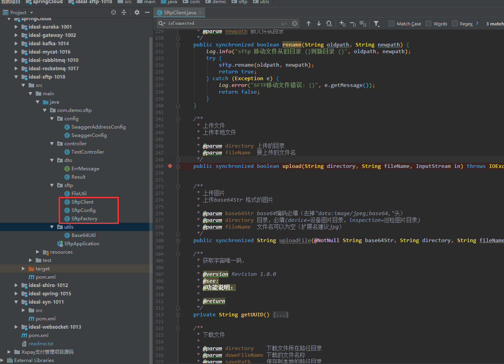Open search filter funnel icon
The height and width of the screenshot is (364, 504).
pyautogui.click(x=376, y=23)
